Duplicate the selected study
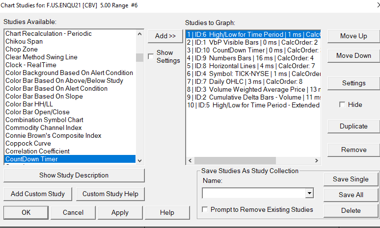 click(353, 126)
